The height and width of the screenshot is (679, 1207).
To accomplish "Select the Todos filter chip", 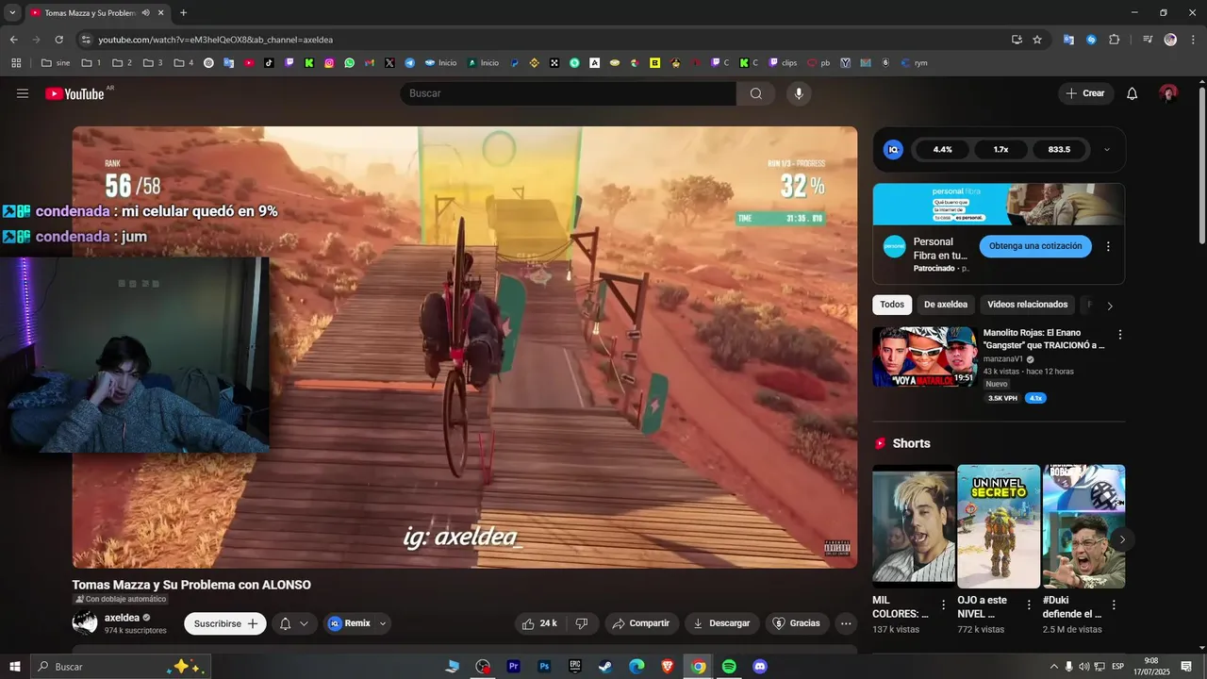I will 892,305.
